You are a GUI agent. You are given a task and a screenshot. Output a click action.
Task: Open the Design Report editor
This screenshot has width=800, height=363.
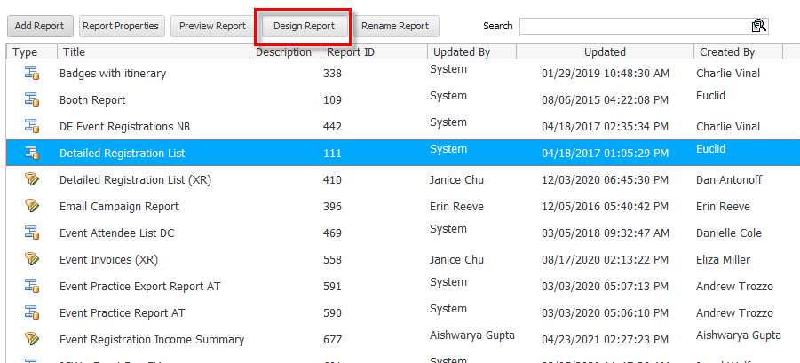(304, 26)
